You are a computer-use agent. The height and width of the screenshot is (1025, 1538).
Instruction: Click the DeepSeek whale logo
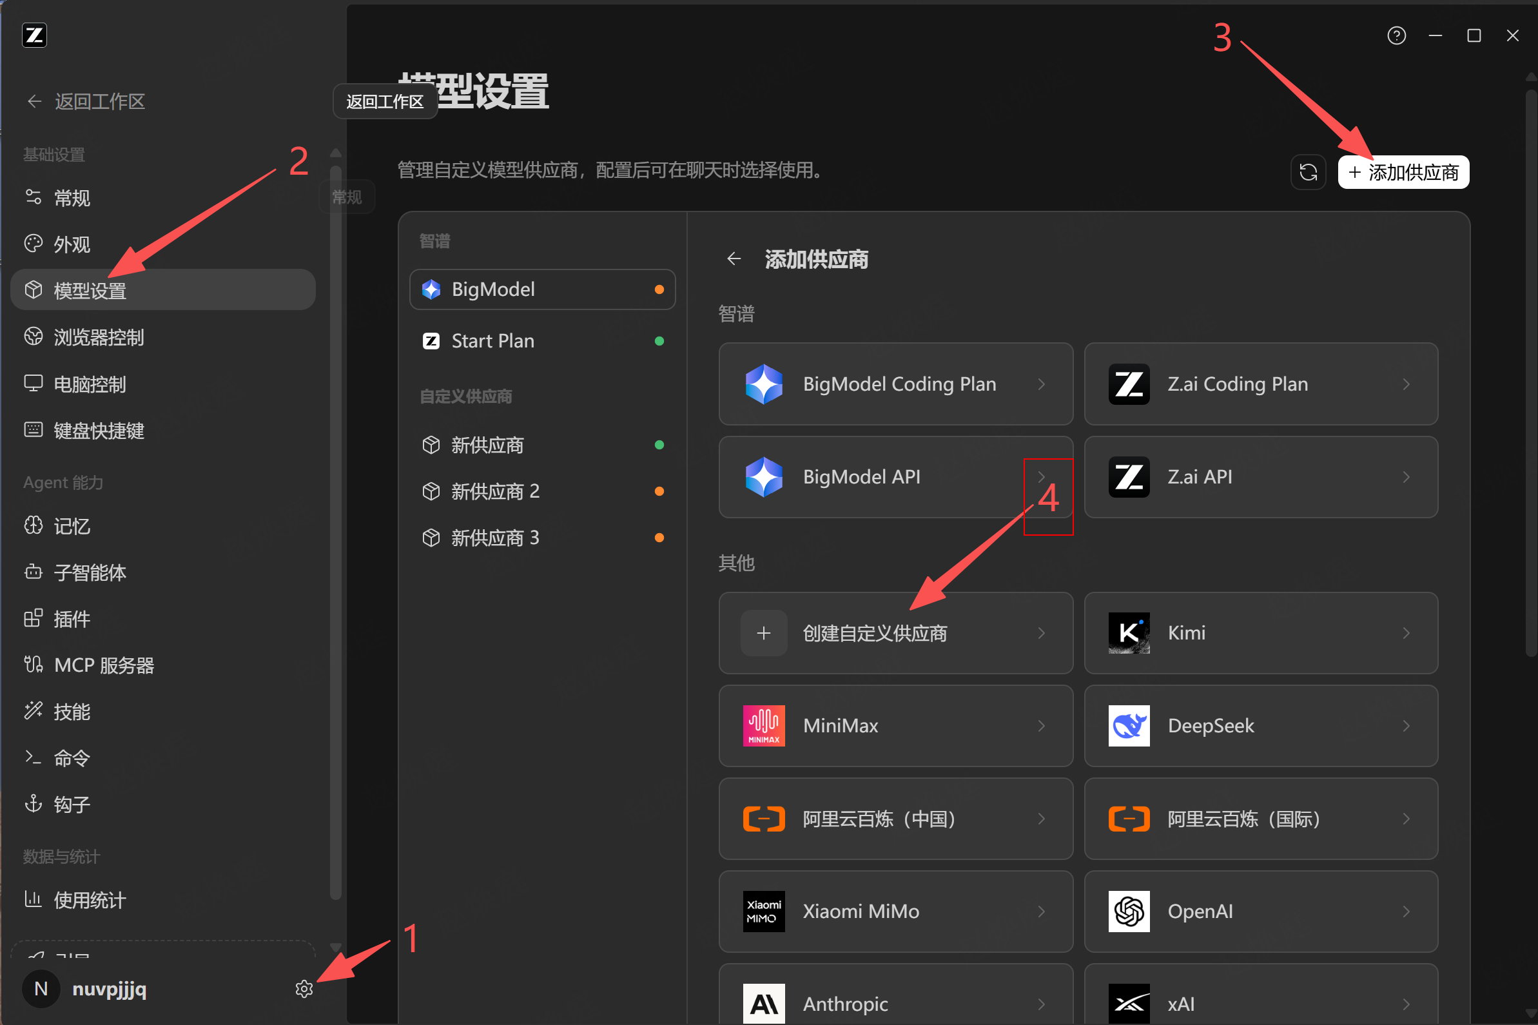click(x=1129, y=726)
